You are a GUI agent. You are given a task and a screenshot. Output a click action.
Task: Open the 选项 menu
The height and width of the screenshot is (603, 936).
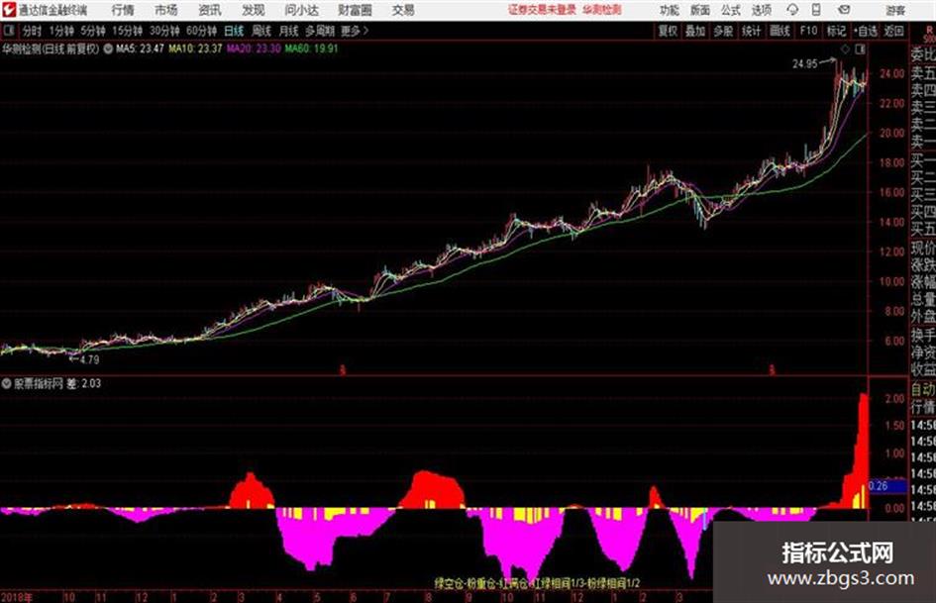762,10
